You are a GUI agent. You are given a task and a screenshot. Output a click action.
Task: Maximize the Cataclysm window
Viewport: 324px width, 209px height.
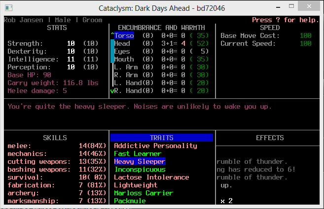(x=291, y=6)
